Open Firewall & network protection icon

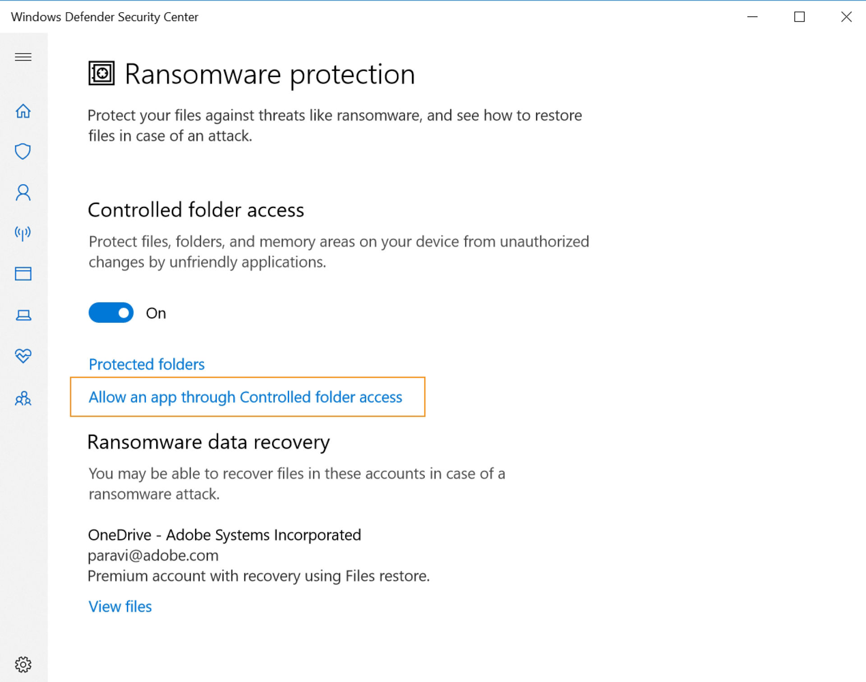[23, 233]
